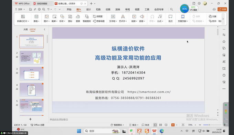Collapse the slide thumbnail panel
This screenshot has height=135, width=234.
point(44,29)
